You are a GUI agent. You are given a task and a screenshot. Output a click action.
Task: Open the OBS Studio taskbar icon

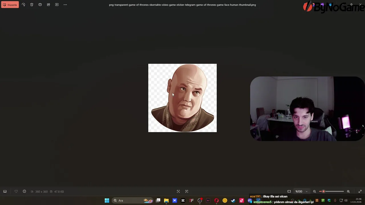(x=200, y=201)
